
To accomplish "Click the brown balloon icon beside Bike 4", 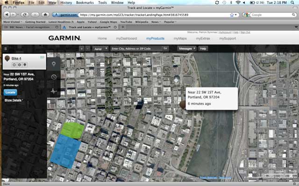I will (7, 59).
